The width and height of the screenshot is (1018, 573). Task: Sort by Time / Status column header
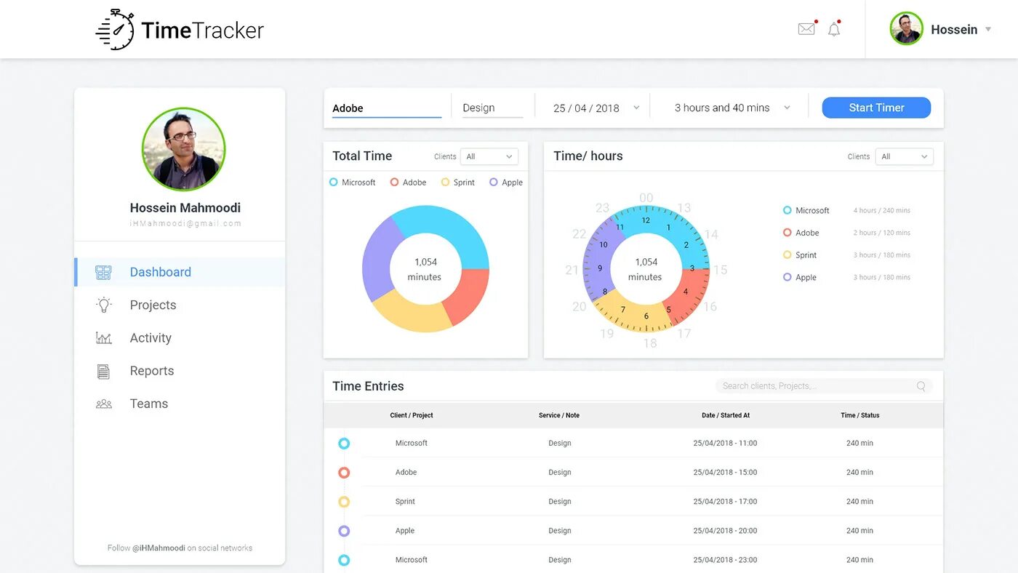pos(860,415)
